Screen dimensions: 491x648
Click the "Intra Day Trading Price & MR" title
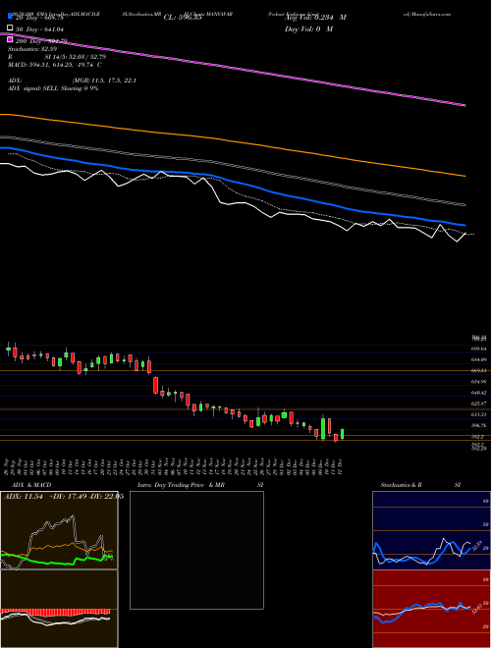click(181, 485)
